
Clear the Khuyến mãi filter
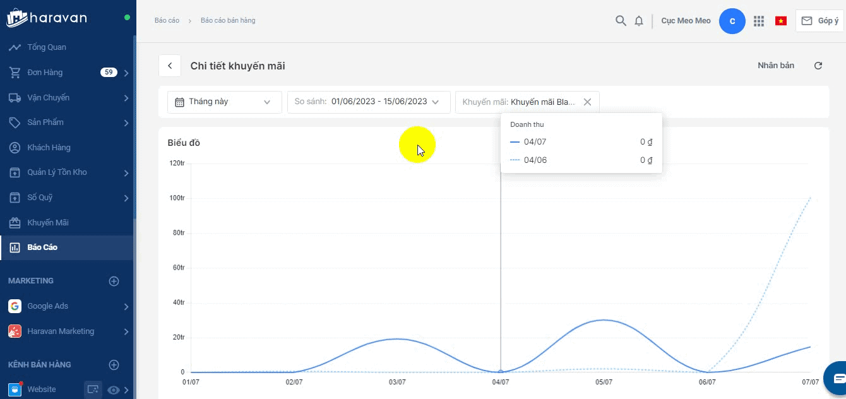coord(587,102)
